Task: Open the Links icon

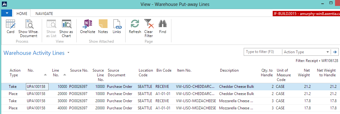Action: tap(117, 27)
